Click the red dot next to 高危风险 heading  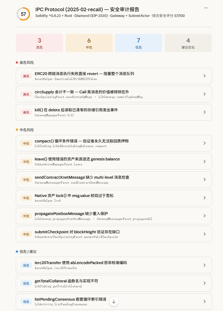pyautogui.click(x=17, y=62)
